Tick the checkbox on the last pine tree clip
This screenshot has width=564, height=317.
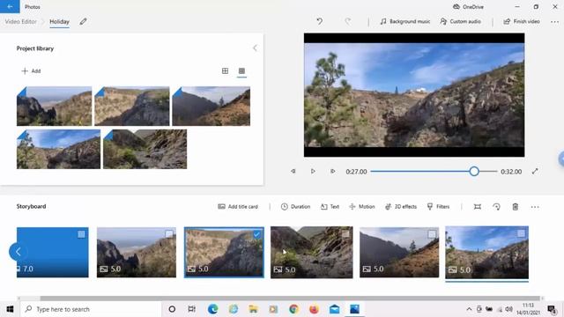(521, 233)
